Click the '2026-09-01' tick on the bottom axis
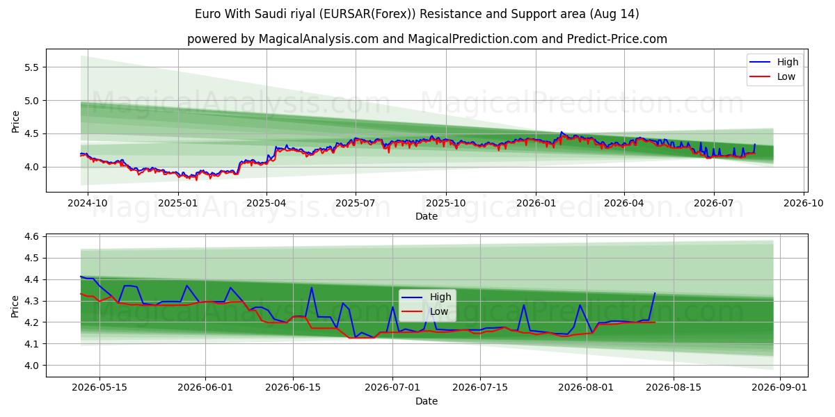 779,388
